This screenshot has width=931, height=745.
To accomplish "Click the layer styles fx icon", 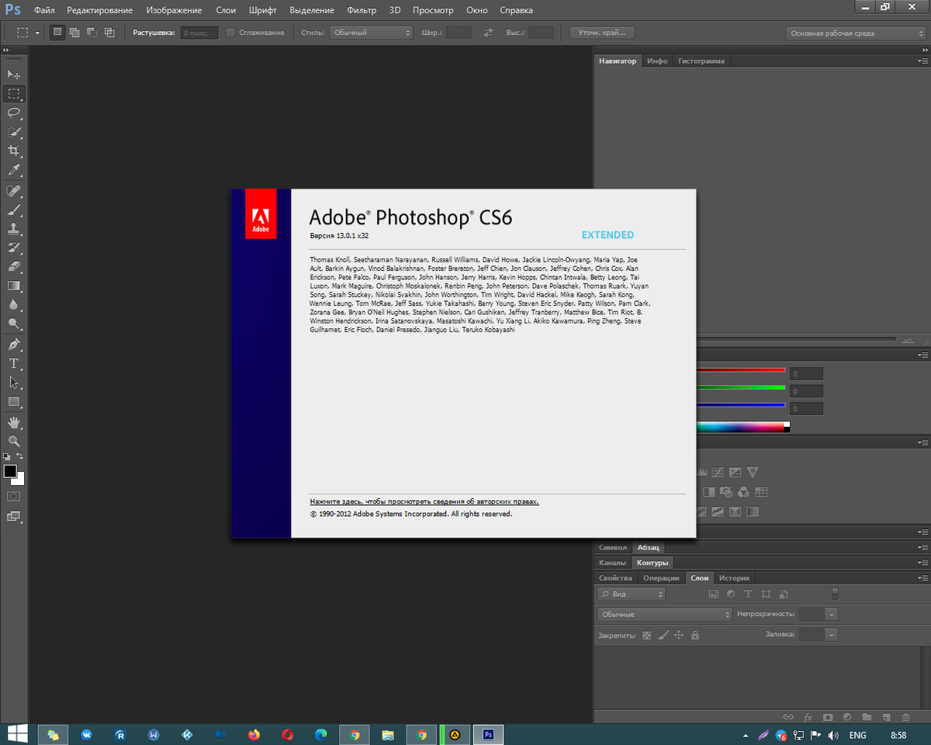I will [x=808, y=717].
